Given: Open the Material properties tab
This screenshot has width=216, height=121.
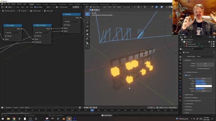Looking at the screenshot, I should tap(180, 96).
